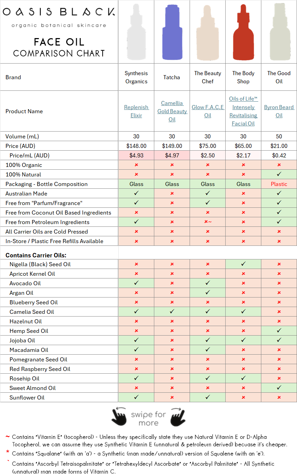Screen dimensions: 297x476
Task: Click the $2.50 price per mL cell
Action: click(208, 155)
